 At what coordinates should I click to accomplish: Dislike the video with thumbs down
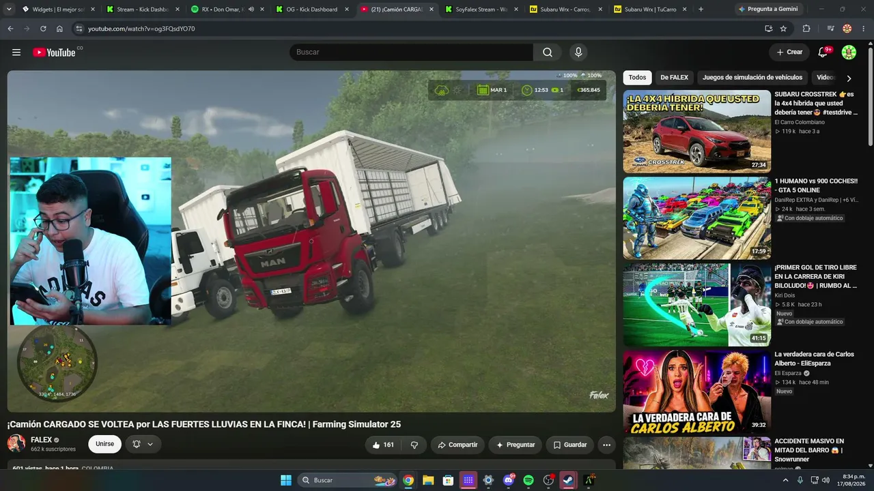pyautogui.click(x=414, y=445)
